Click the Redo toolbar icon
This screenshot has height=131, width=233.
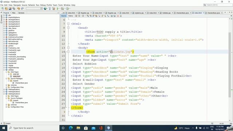[22, 9]
